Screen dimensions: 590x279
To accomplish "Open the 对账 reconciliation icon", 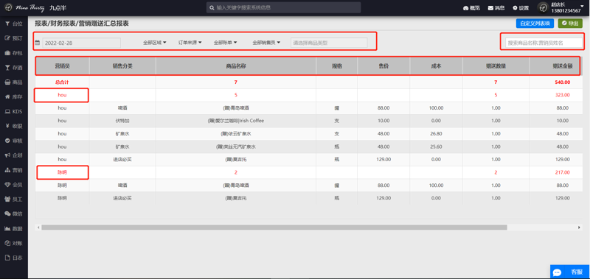I will point(7,243).
